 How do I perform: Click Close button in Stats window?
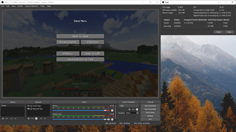(x=229, y=32)
